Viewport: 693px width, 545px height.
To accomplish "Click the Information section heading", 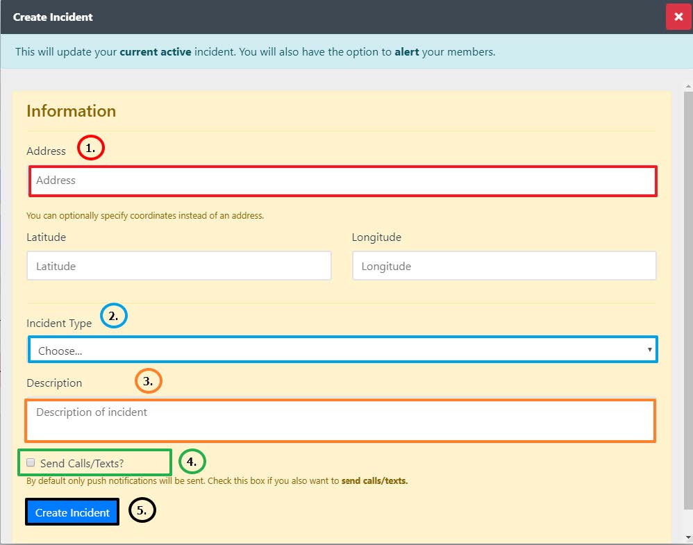I will pos(71,111).
